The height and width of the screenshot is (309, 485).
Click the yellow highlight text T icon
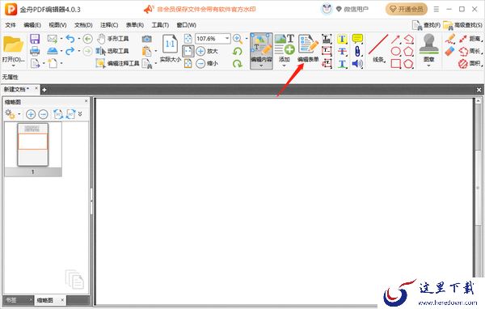tap(342, 39)
